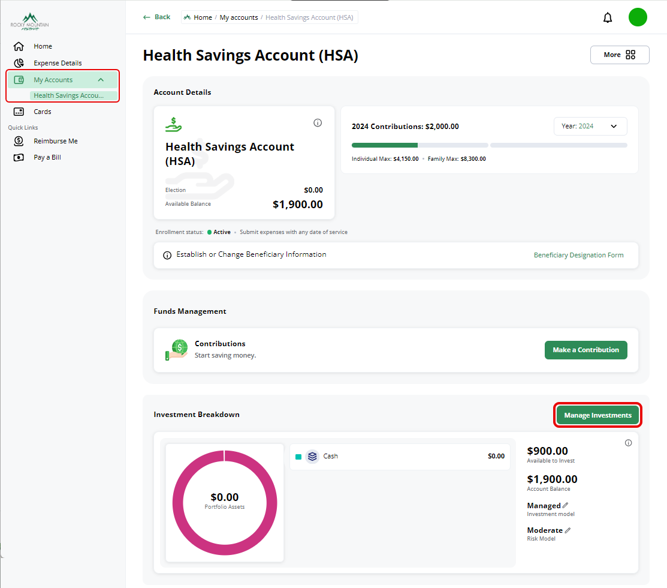This screenshot has width=667, height=588.
Task: Open Expense Details from the sidebar
Action: pos(19,62)
